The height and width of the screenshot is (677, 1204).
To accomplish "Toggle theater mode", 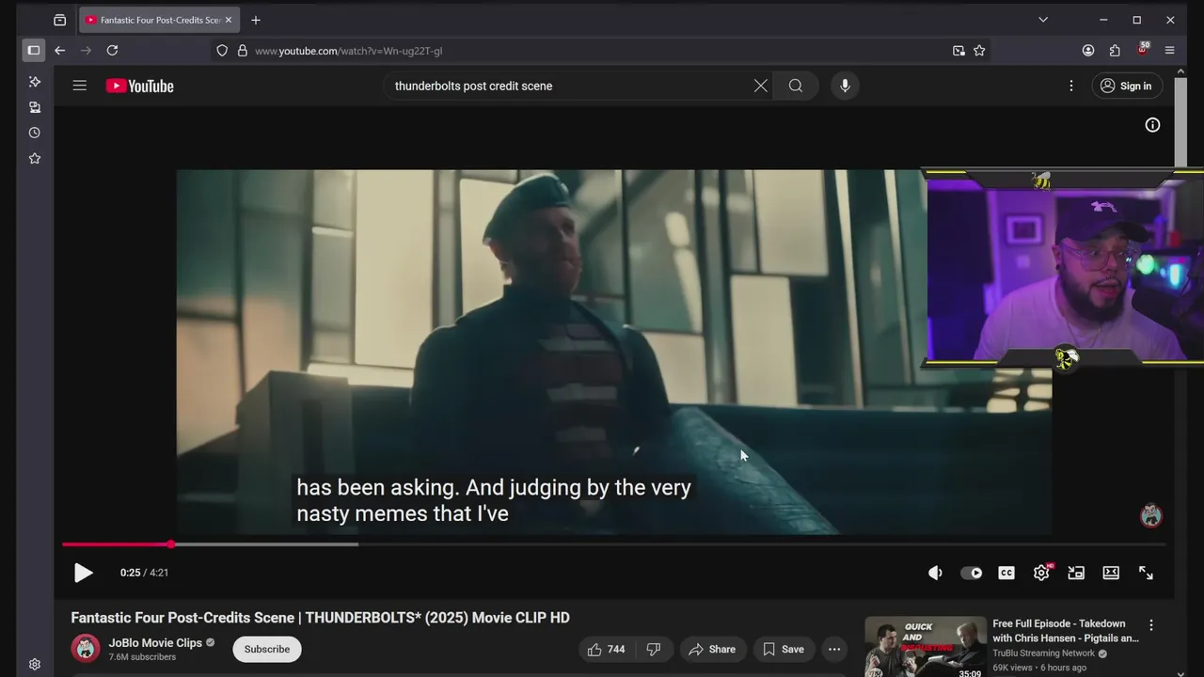I will 1111,573.
